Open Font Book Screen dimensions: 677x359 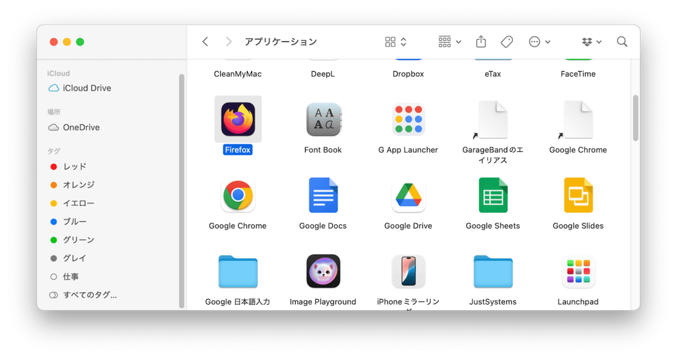tap(323, 119)
